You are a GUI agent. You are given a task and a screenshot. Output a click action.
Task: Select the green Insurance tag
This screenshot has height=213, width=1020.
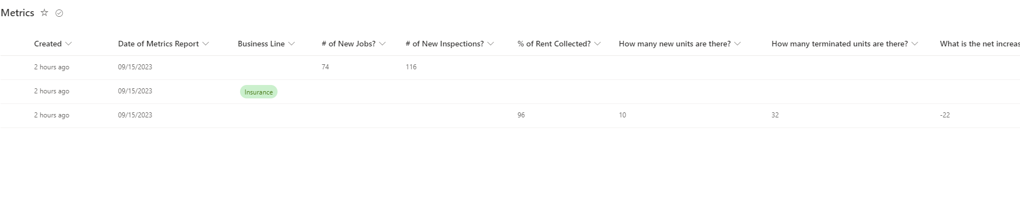point(258,92)
